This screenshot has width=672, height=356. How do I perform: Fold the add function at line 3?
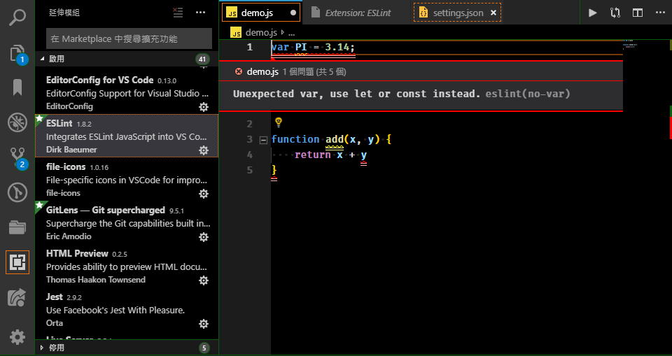(x=264, y=140)
